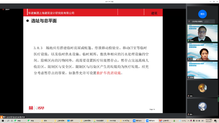This screenshot has height=123, width=219.
Task: Click the Page 14 slide number
Action: [152, 109]
